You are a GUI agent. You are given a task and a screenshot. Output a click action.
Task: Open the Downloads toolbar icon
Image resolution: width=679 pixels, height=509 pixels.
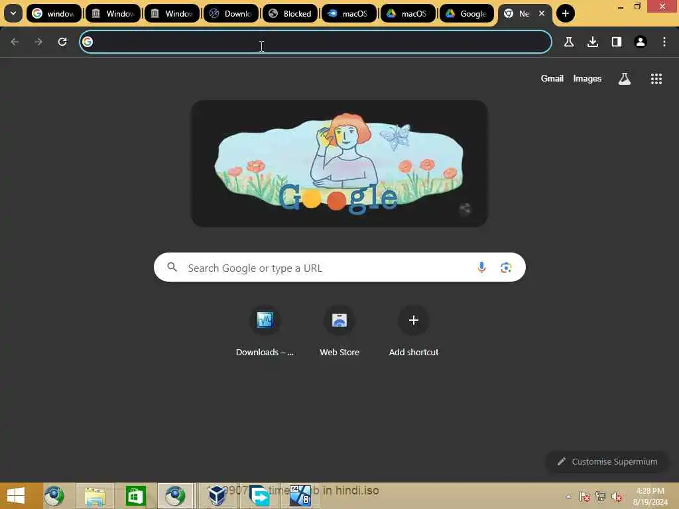coord(593,42)
